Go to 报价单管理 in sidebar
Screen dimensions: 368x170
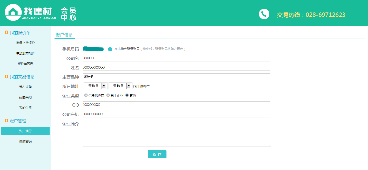25,64
